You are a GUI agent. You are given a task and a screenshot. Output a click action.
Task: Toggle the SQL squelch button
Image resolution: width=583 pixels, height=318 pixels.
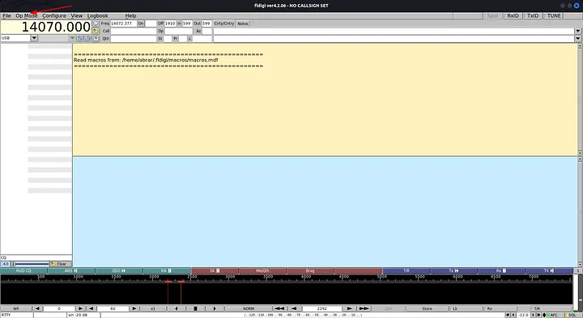coord(572,315)
